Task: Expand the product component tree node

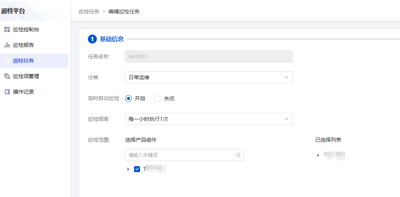Action: (128, 169)
